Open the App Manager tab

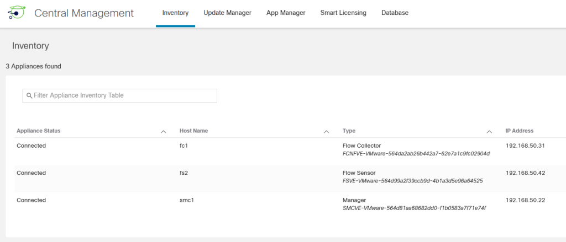click(x=286, y=13)
